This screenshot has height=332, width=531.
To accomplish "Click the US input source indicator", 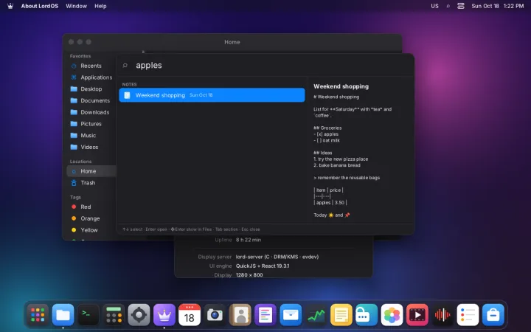I will click(434, 6).
